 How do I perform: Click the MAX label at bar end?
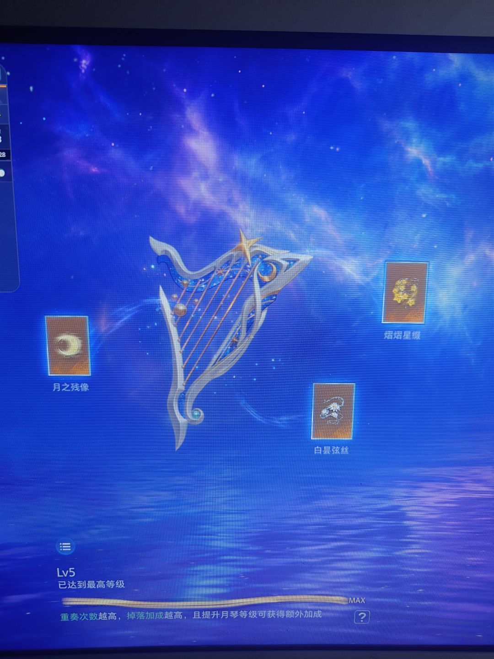coord(357,600)
